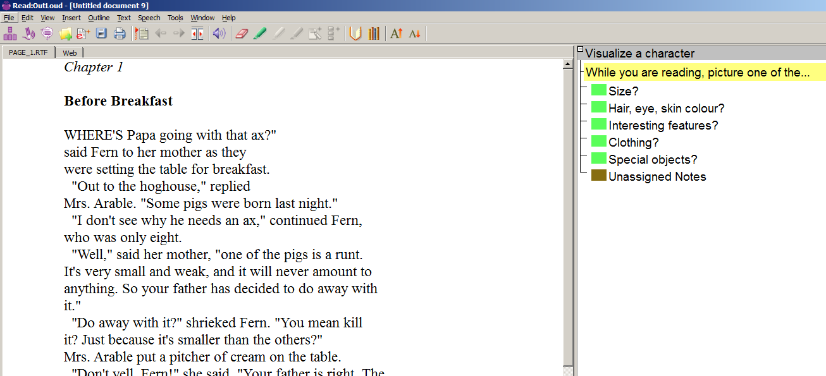
Task: Select the Unassigned Notes item
Action: point(657,177)
